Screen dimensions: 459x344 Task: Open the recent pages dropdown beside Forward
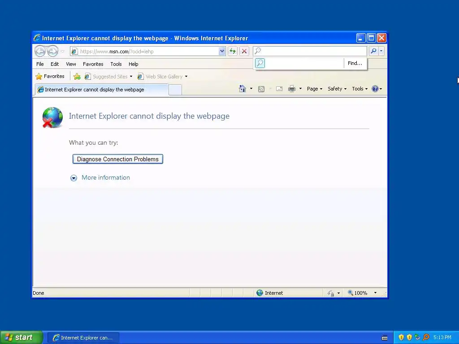(x=62, y=52)
